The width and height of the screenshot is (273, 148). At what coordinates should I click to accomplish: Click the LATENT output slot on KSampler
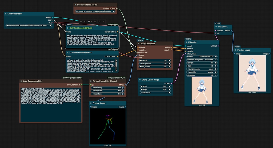218,46
